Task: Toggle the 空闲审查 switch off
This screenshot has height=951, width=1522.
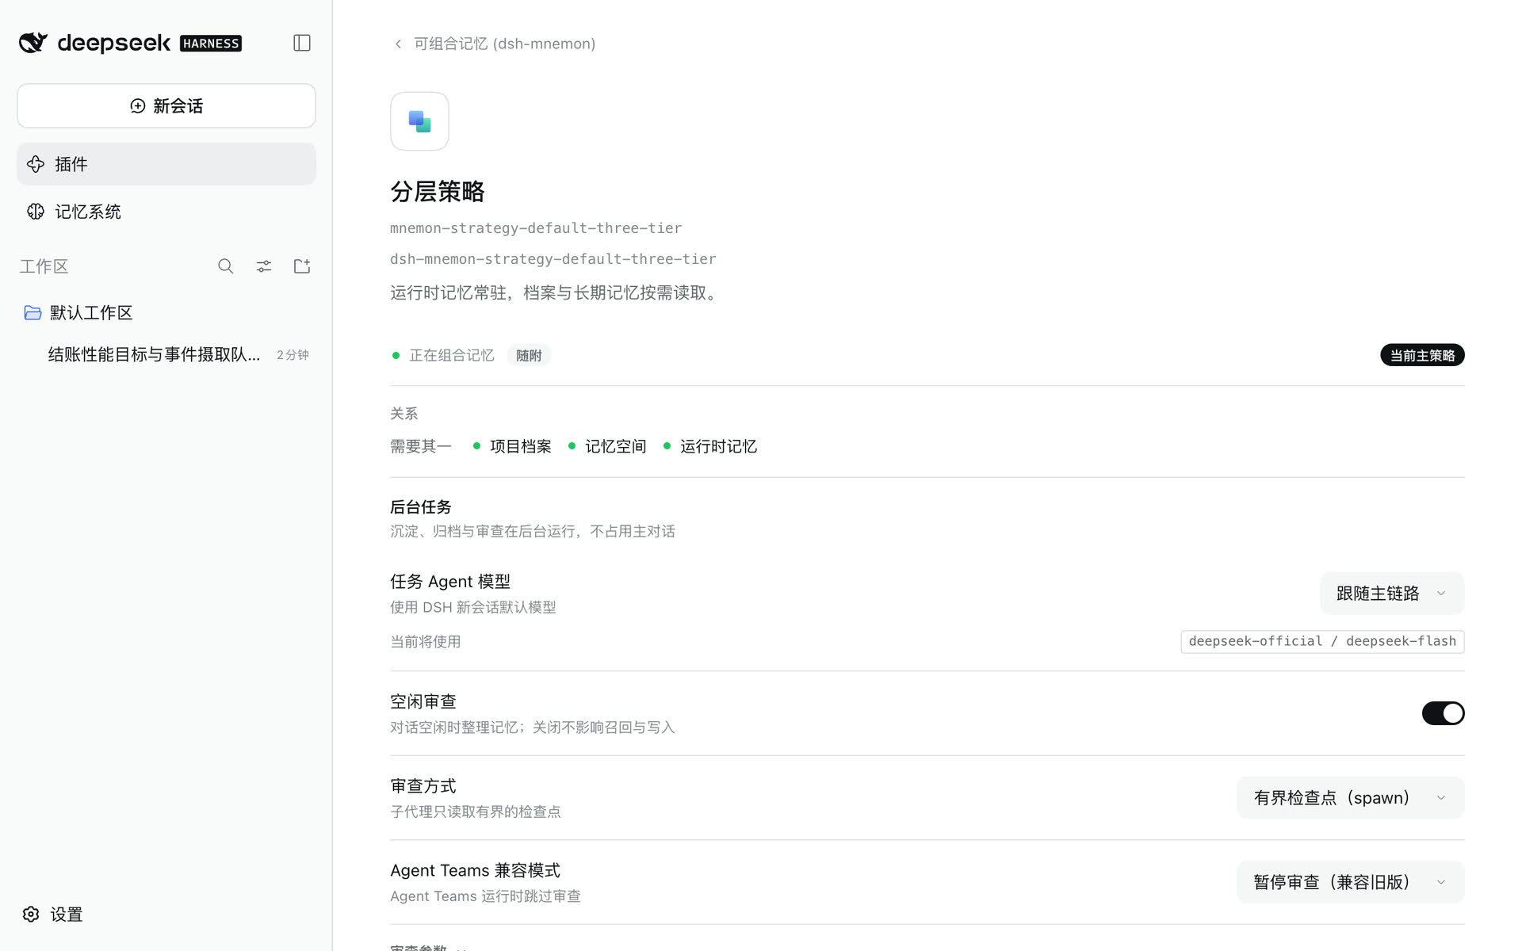Action: pos(1443,713)
